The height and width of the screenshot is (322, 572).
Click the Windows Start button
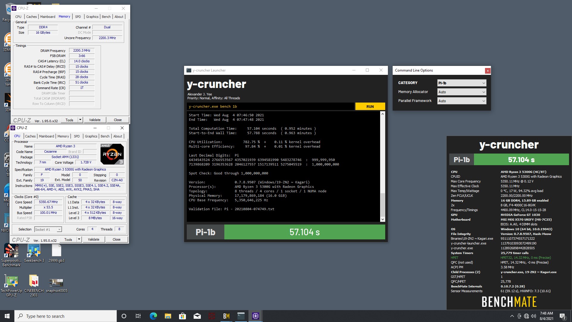pos(7,316)
